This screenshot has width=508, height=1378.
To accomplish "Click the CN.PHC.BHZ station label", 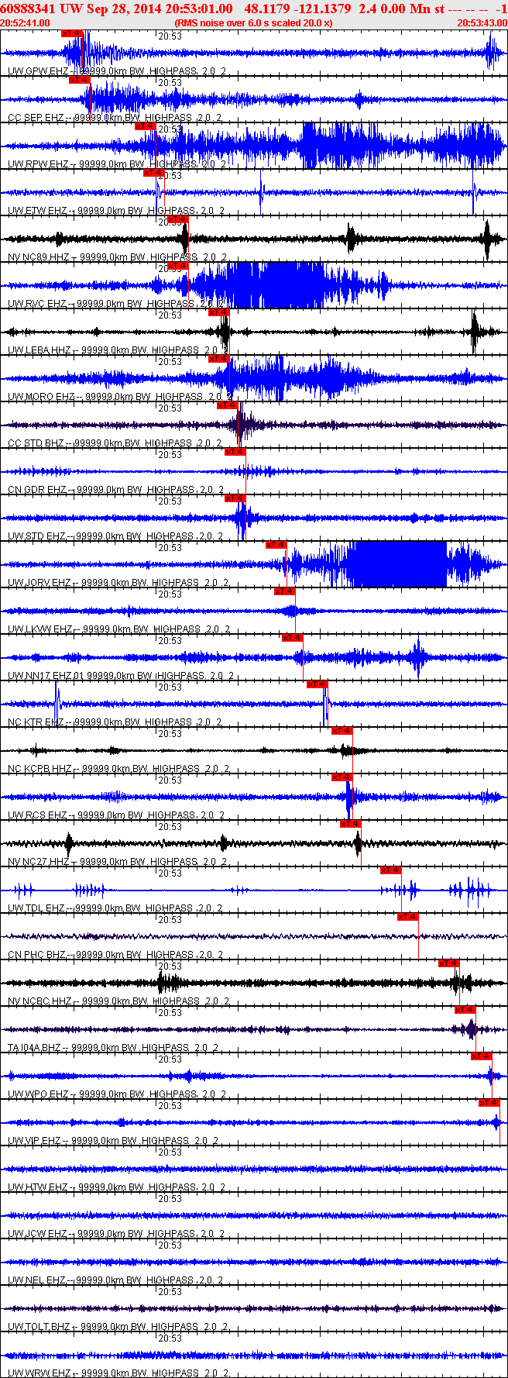I will coord(36,954).
